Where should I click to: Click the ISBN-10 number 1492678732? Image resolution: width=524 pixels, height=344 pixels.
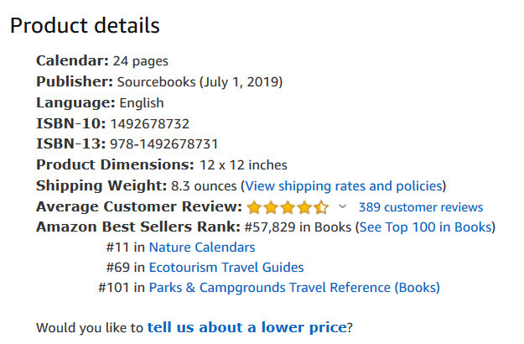click(150, 123)
